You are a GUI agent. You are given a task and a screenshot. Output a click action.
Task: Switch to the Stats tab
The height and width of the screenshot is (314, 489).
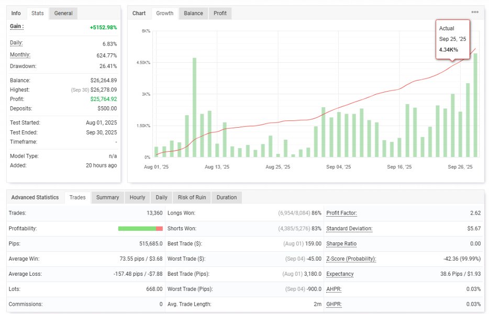[x=37, y=14]
